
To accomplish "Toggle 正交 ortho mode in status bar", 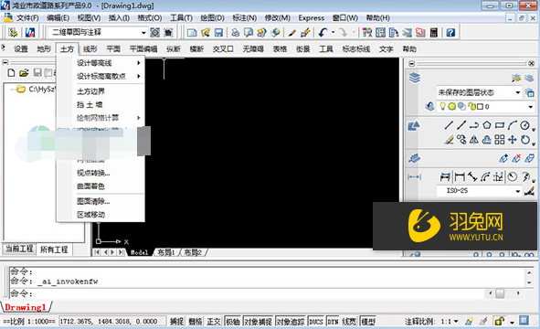I will pos(214,322).
